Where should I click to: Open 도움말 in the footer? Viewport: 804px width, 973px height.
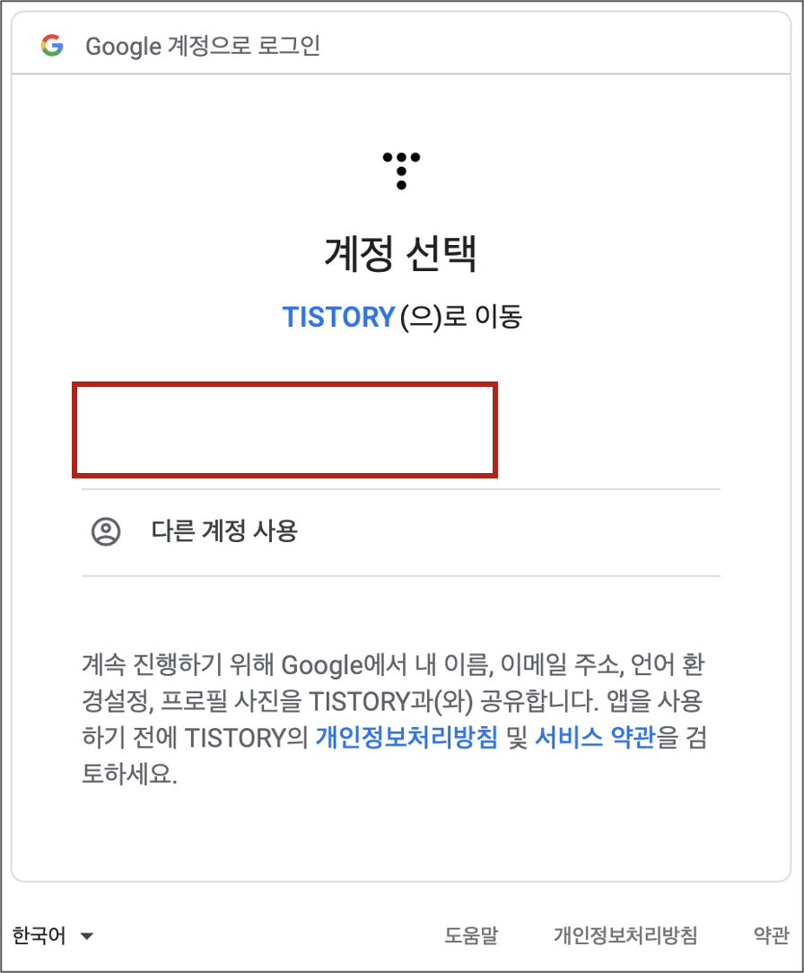[471, 935]
